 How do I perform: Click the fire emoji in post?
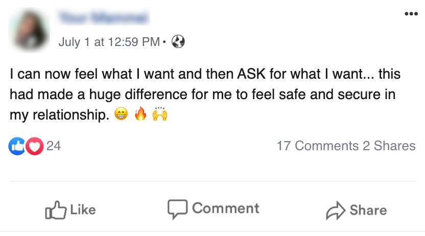140,115
